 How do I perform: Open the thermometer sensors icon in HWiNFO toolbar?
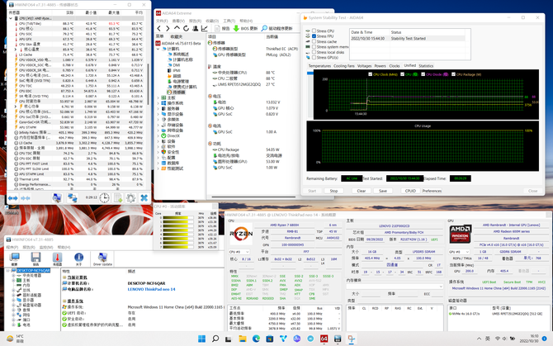(57, 259)
